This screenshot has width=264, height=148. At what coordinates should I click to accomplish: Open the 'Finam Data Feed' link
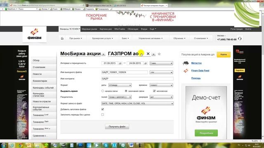pos(200,71)
